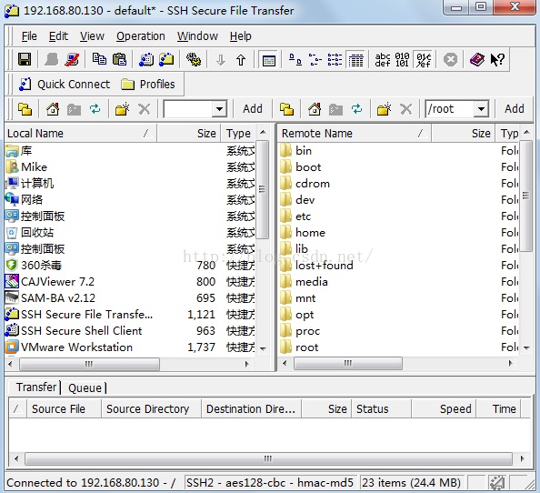The width and height of the screenshot is (540, 493).
Task: Create new folder in local pane
Action: click(x=122, y=109)
